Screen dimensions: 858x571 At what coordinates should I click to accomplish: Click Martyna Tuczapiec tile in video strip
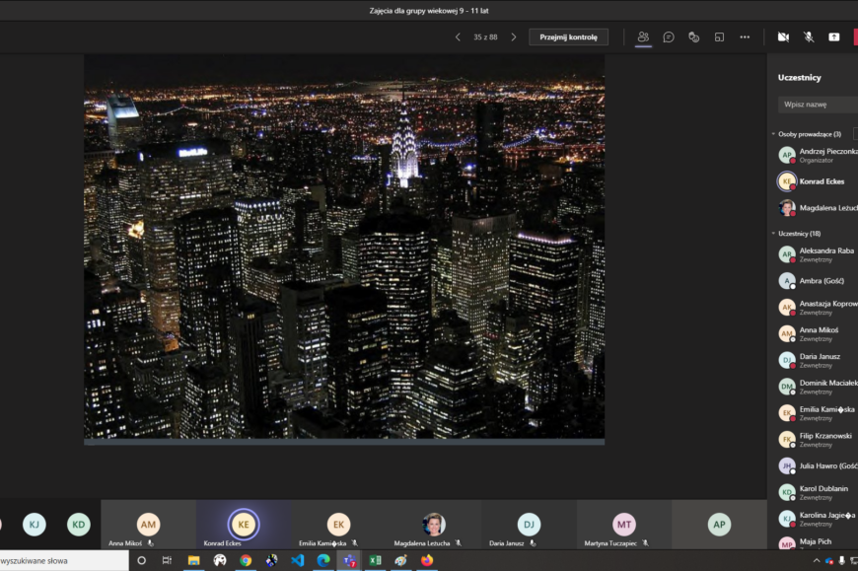624,525
